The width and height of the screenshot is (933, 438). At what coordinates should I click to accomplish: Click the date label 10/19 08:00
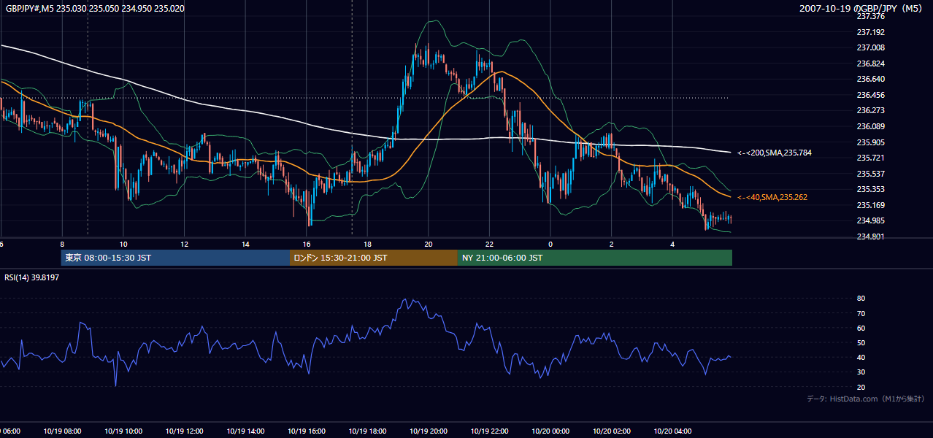(x=63, y=431)
